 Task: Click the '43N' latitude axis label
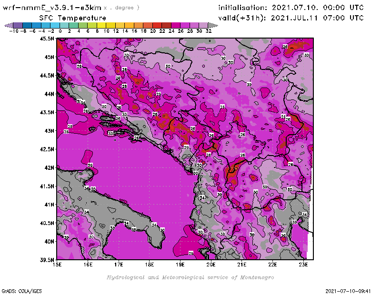tap(49, 131)
